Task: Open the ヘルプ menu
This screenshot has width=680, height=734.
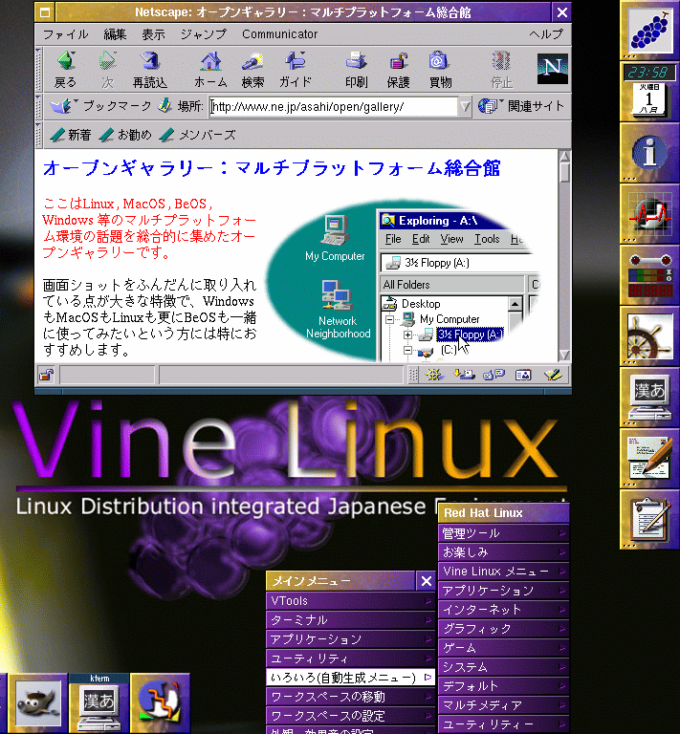Action: [546, 34]
